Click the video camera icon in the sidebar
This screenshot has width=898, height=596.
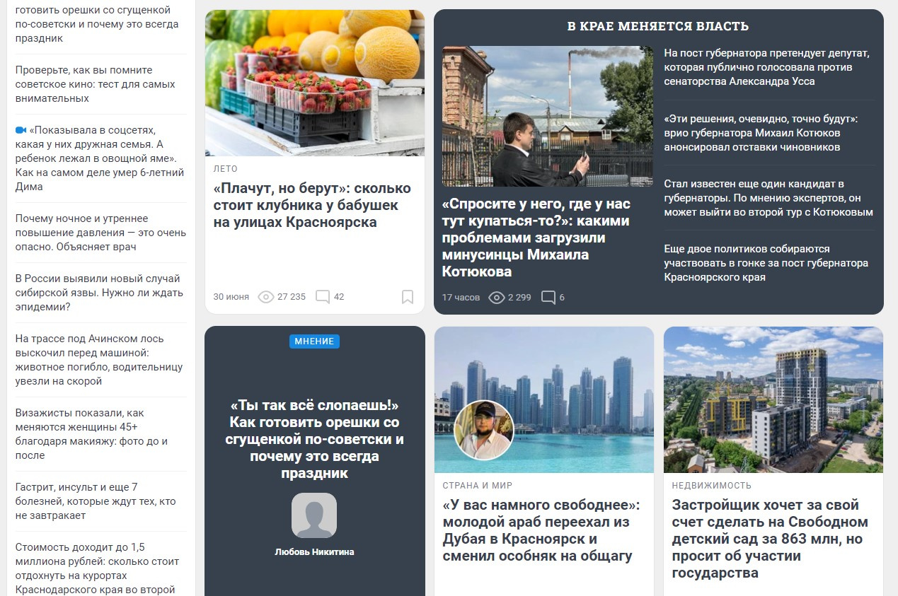point(21,131)
